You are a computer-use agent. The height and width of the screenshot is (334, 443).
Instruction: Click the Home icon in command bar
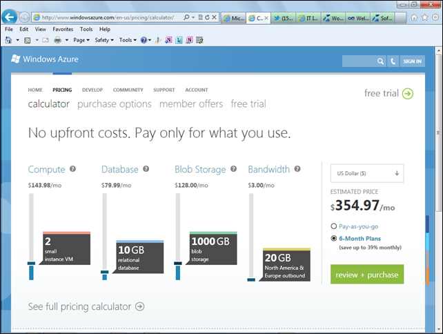click(x=8, y=40)
